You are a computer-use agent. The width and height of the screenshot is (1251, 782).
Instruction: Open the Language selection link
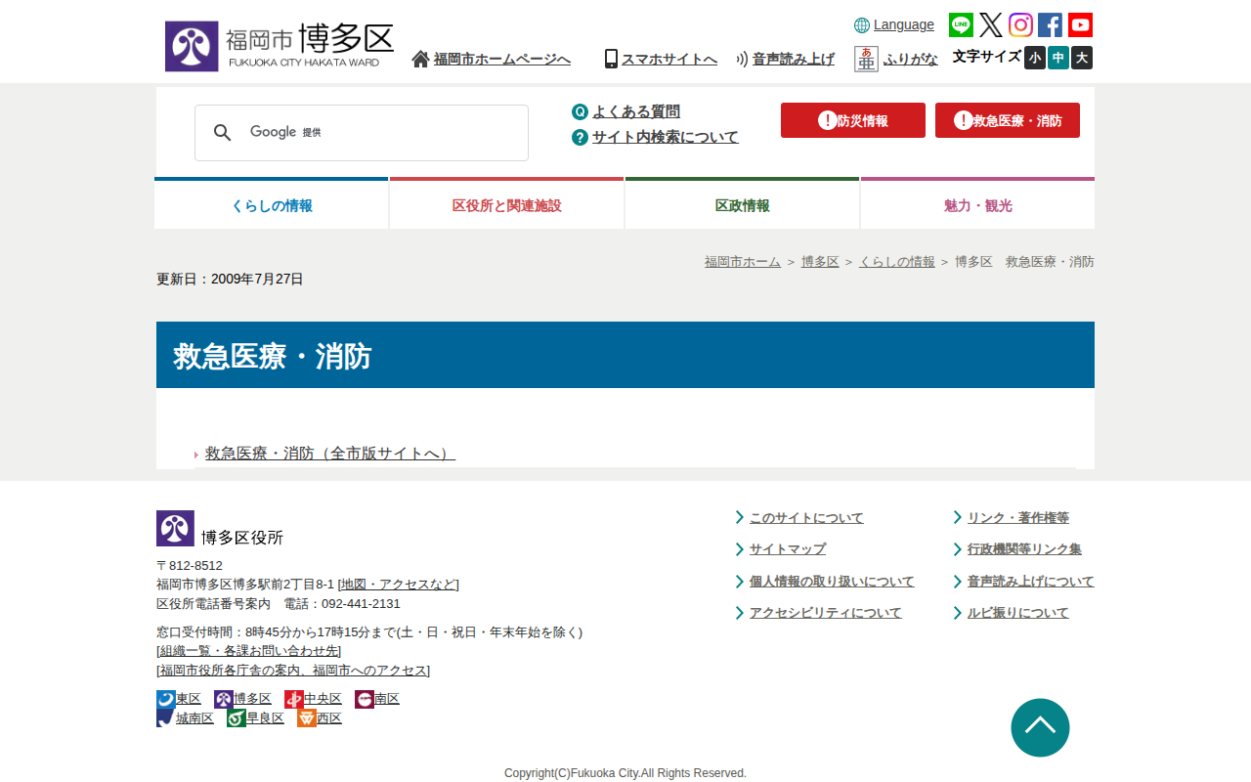pos(904,25)
